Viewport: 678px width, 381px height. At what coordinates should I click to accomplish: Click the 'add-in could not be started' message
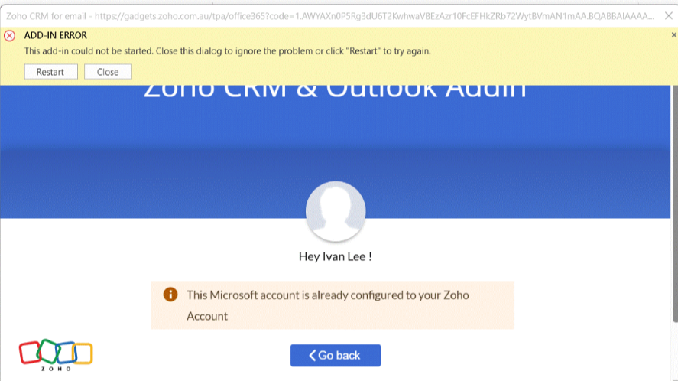pos(227,51)
